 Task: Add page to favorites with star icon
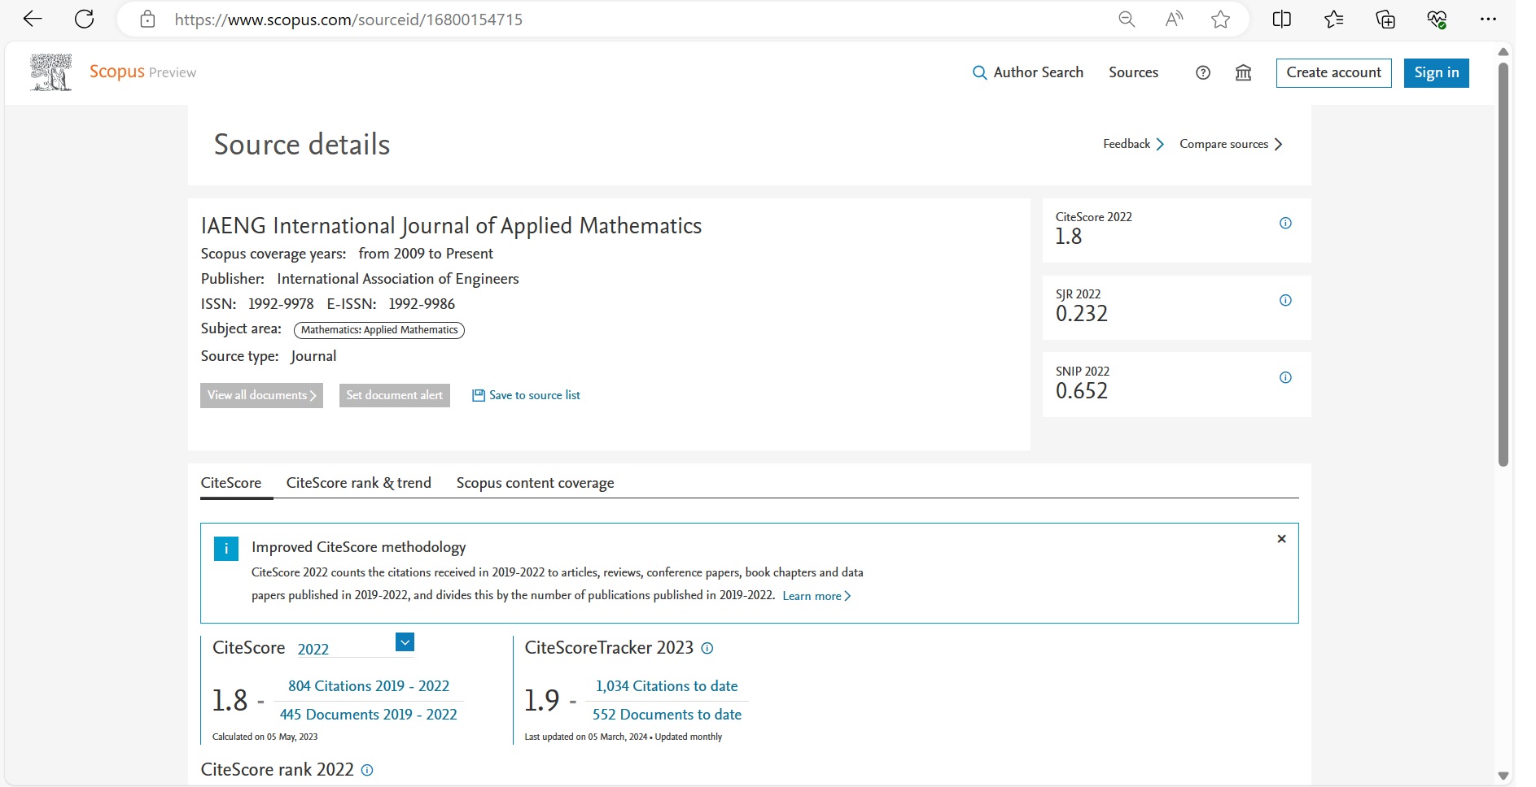[x=1220, y=19]
